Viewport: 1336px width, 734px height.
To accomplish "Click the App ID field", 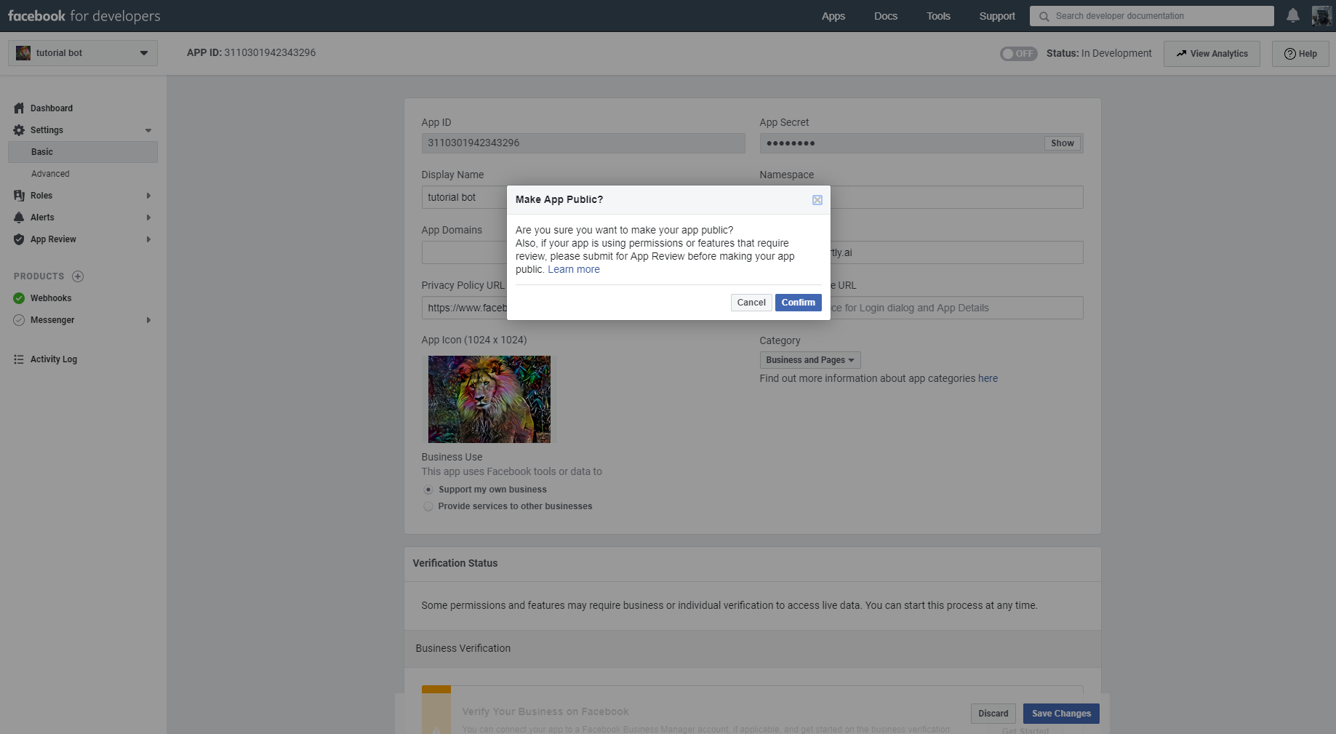I will coord(583,143).
